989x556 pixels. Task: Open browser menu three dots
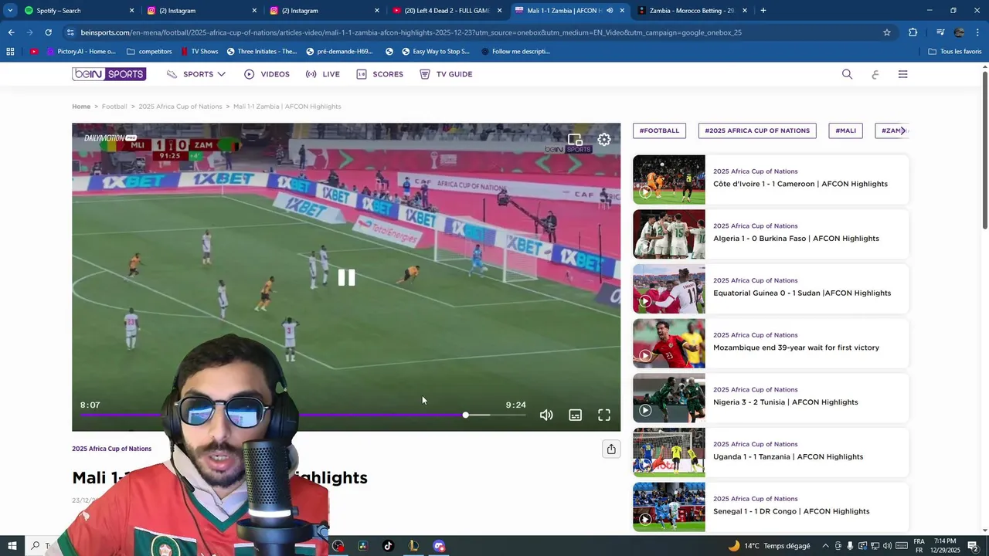click(x=978, y=32)
